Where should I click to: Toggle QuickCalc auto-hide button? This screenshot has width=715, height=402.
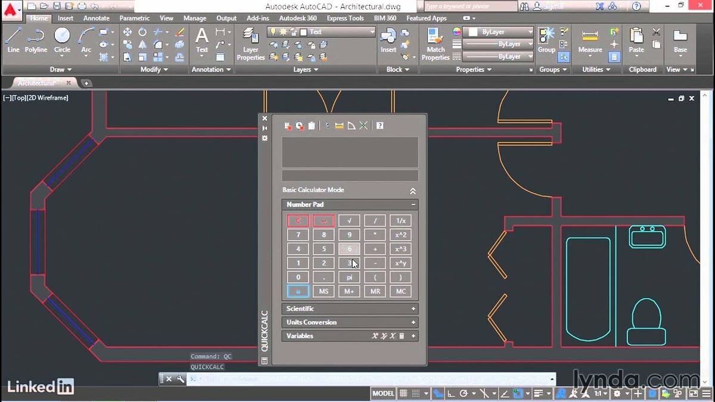pyautogui.click(x=265, y=128)
